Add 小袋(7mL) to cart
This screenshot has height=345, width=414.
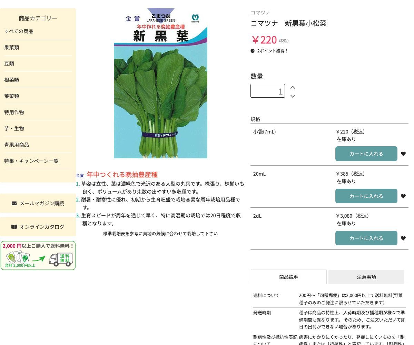[366, 154]
